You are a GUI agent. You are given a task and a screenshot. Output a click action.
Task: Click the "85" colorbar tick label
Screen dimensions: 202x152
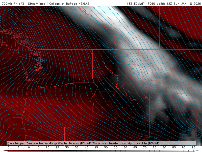174,147
